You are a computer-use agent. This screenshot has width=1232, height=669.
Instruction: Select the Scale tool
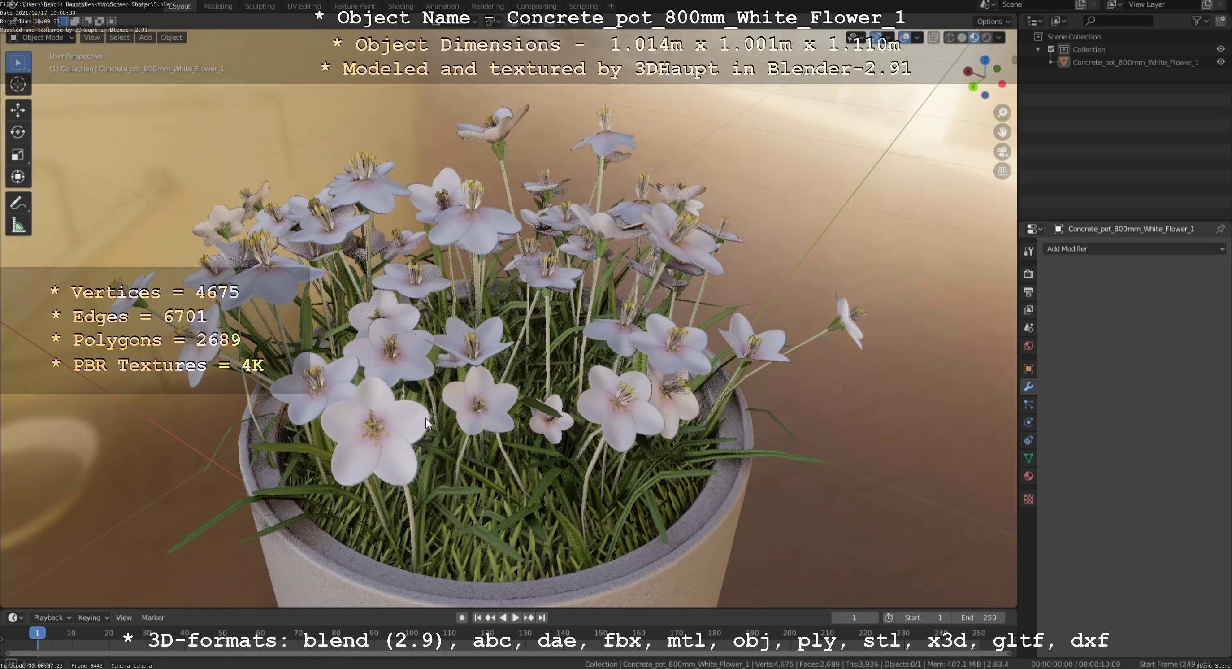18,154
